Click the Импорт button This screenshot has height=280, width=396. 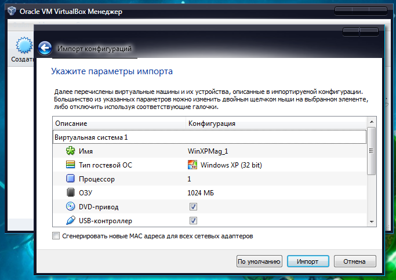(308, 261)
